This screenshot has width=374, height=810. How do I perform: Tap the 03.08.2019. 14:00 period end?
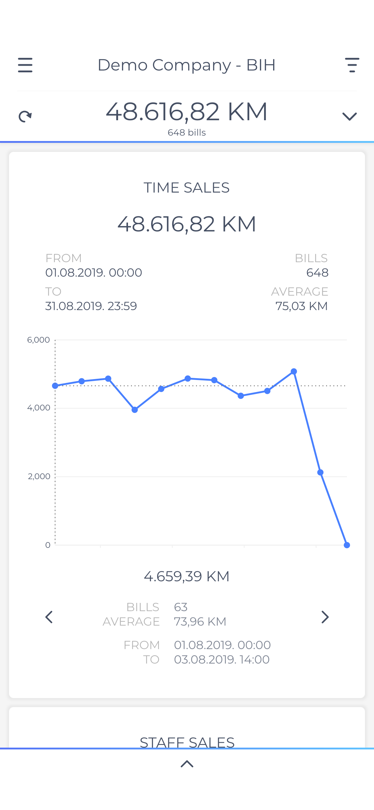click(222, 659)
